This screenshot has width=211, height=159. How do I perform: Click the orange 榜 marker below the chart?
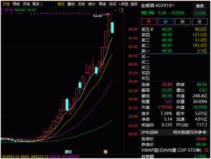point(105,152)
